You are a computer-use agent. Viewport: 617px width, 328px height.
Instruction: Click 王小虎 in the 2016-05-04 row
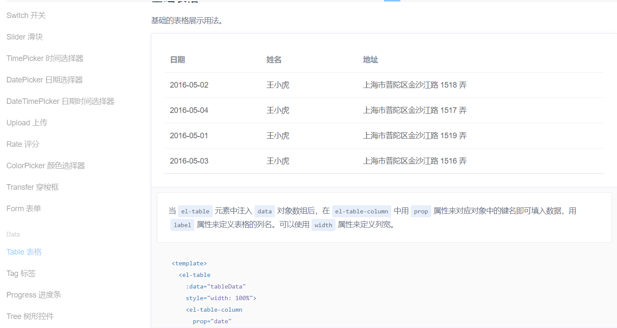278,110
